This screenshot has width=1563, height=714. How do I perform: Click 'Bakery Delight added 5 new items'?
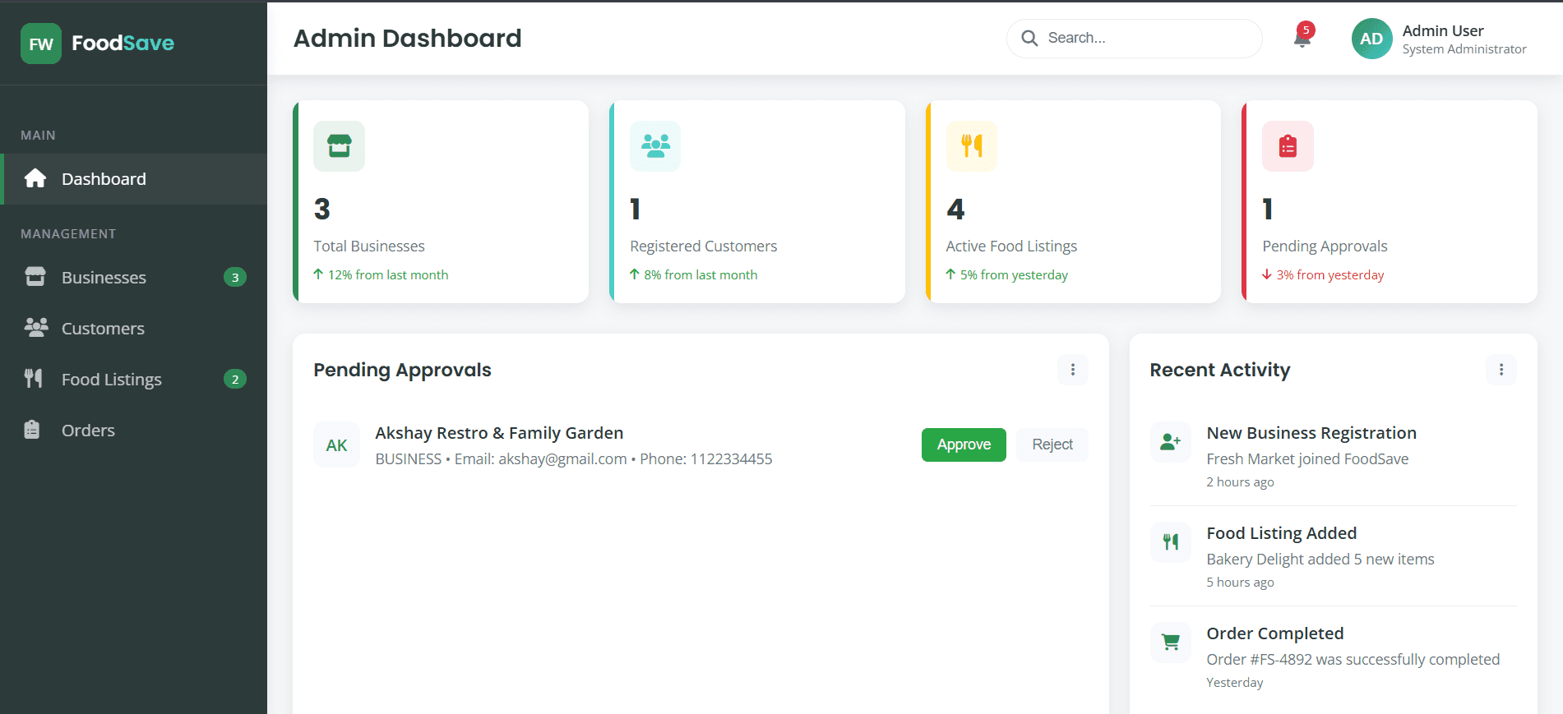(1320, 560)
